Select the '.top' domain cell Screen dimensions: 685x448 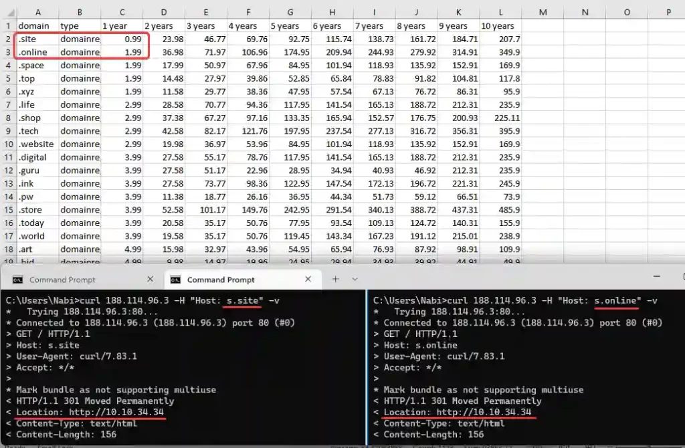pos(37,78)
